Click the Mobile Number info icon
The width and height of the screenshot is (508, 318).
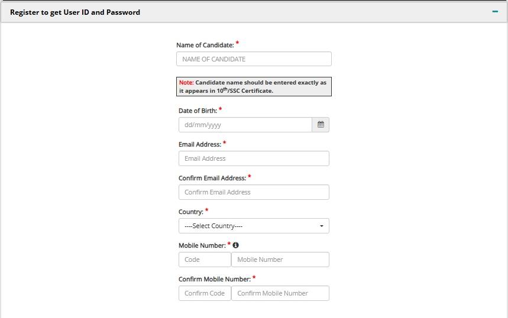coord(235,245)
